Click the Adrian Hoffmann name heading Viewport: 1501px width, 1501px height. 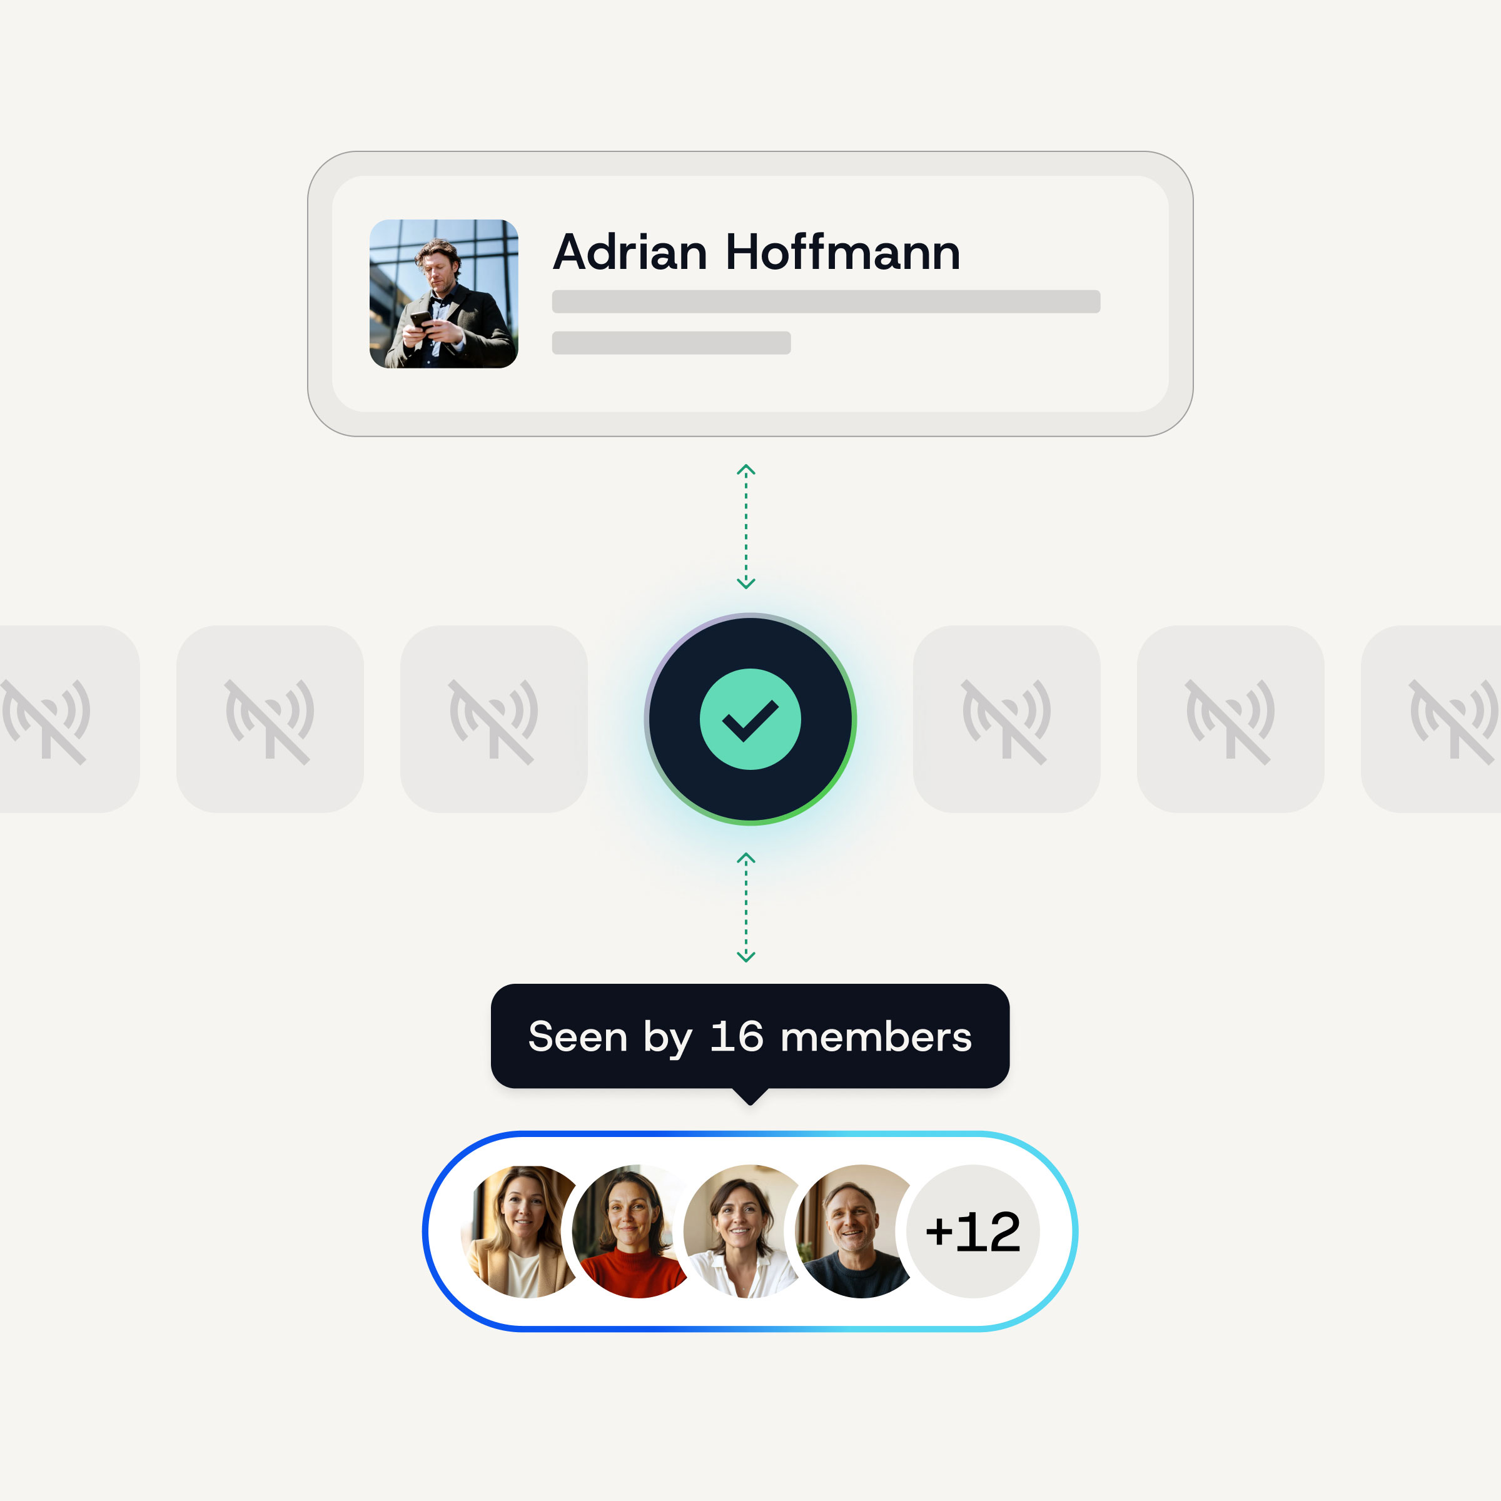pyautogui.click(x=756, y=253)
